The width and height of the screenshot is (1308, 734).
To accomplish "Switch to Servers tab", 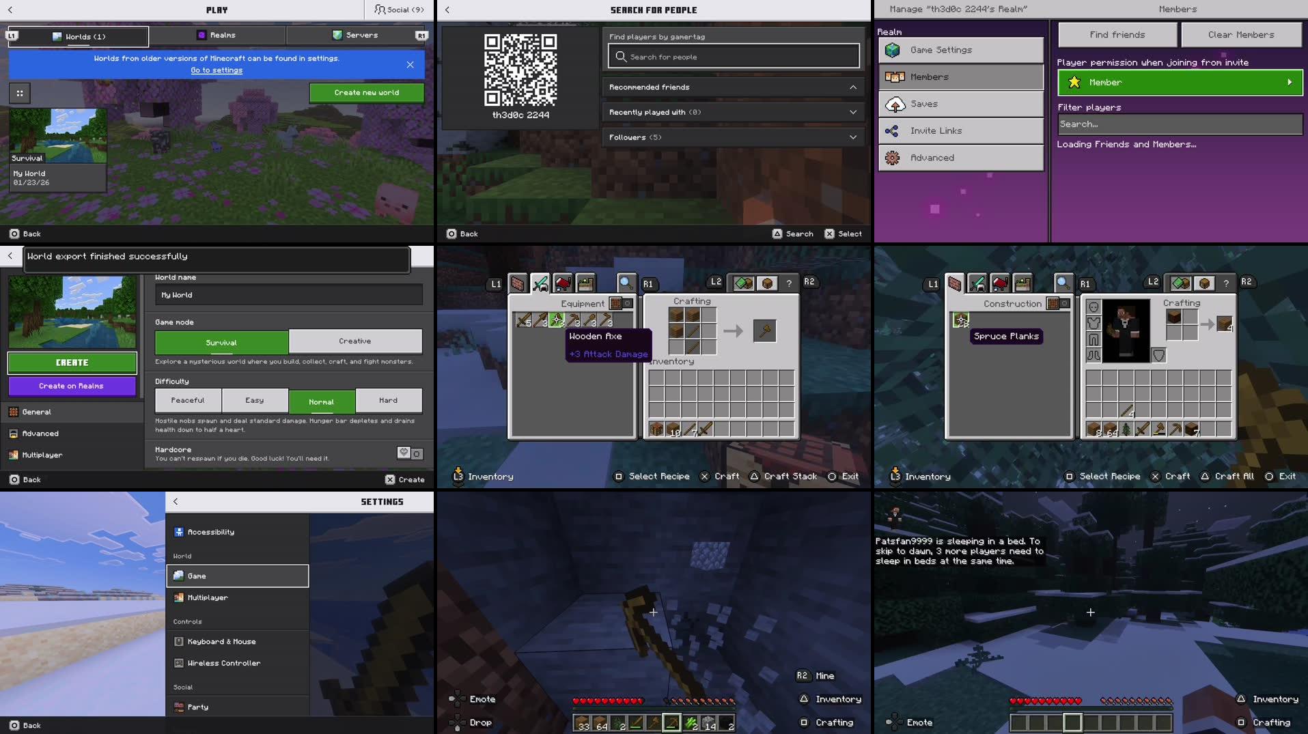I will pyautogui.click(x=355, y=35).
